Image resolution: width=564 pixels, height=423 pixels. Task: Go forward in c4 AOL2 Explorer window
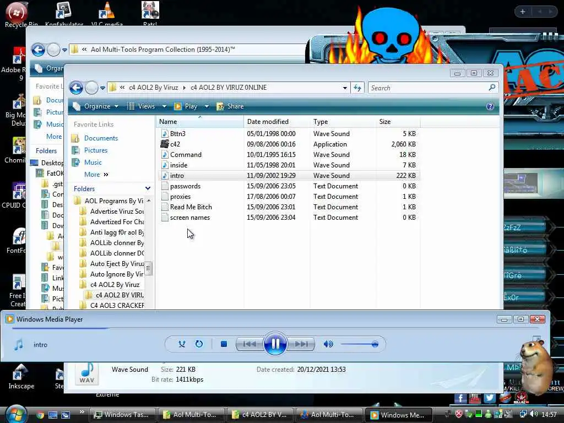91,88
